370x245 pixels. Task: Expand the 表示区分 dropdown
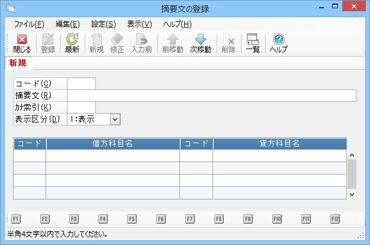[x=115, y=119]
